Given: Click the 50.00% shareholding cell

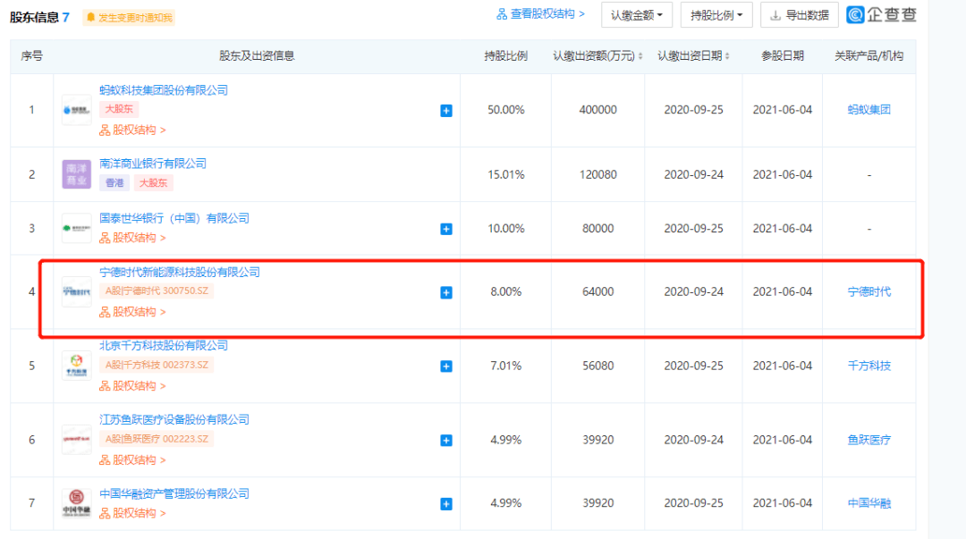Looking at the screenshot, I should tap(505, 110).
